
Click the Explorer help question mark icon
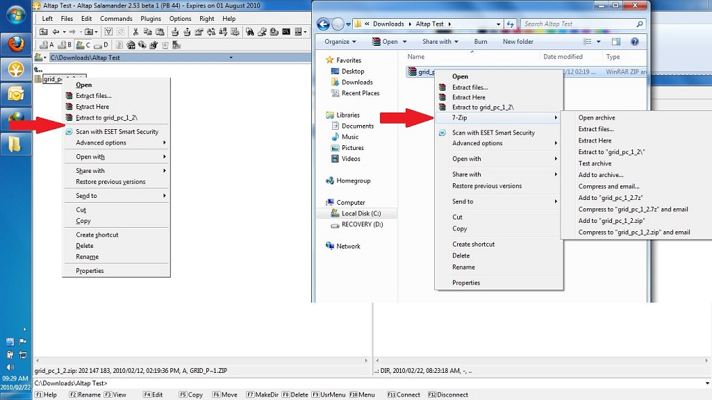pyautogui.click(x=635, y=42)
